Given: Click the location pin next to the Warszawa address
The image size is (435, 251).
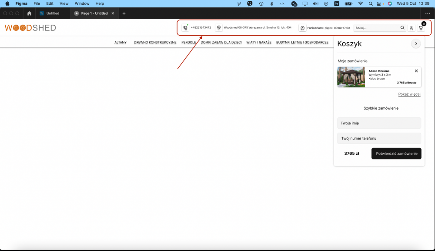Looking at the screenshot, I should coord(219,27).
